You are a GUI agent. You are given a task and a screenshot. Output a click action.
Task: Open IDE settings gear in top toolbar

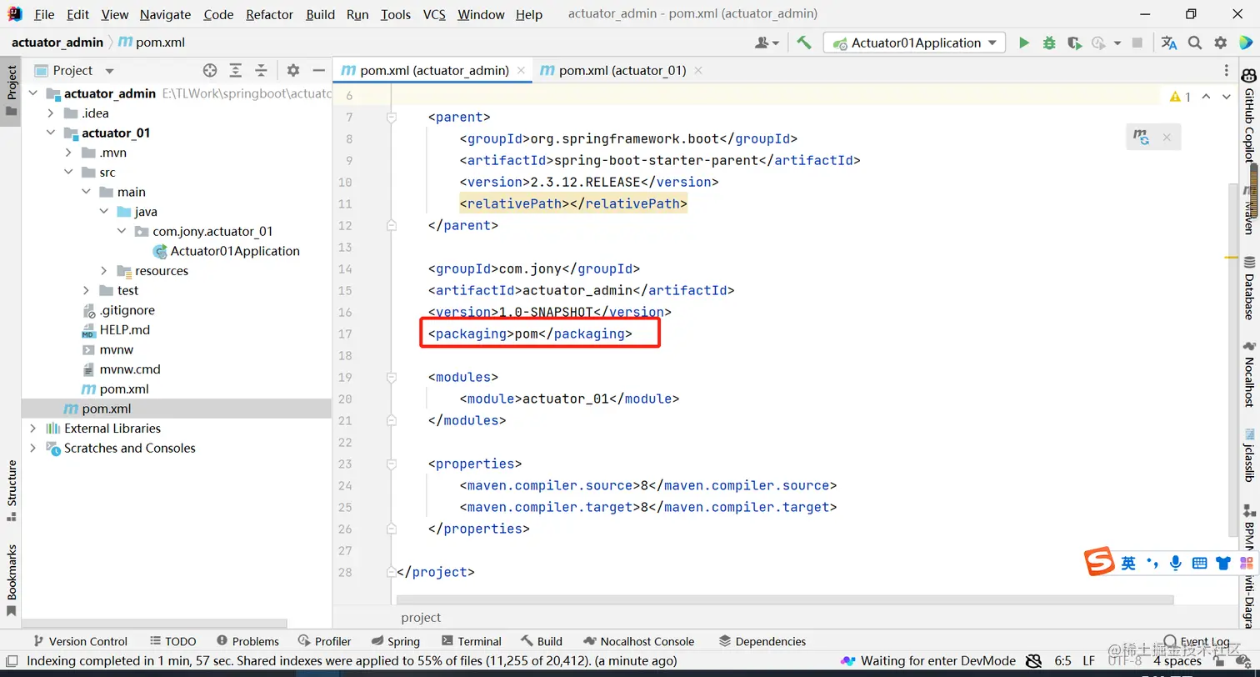click(1221, 43)
